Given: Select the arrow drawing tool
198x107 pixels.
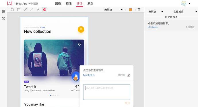Looking at the screenshot, I should tap(25, 10).
